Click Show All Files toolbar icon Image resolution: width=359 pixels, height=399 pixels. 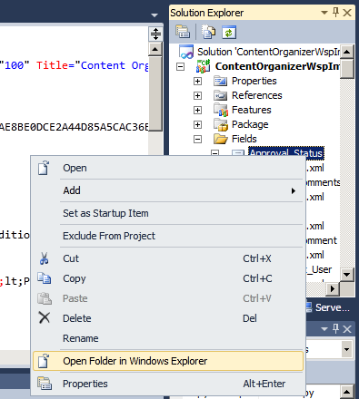click(x=208, y=32)
